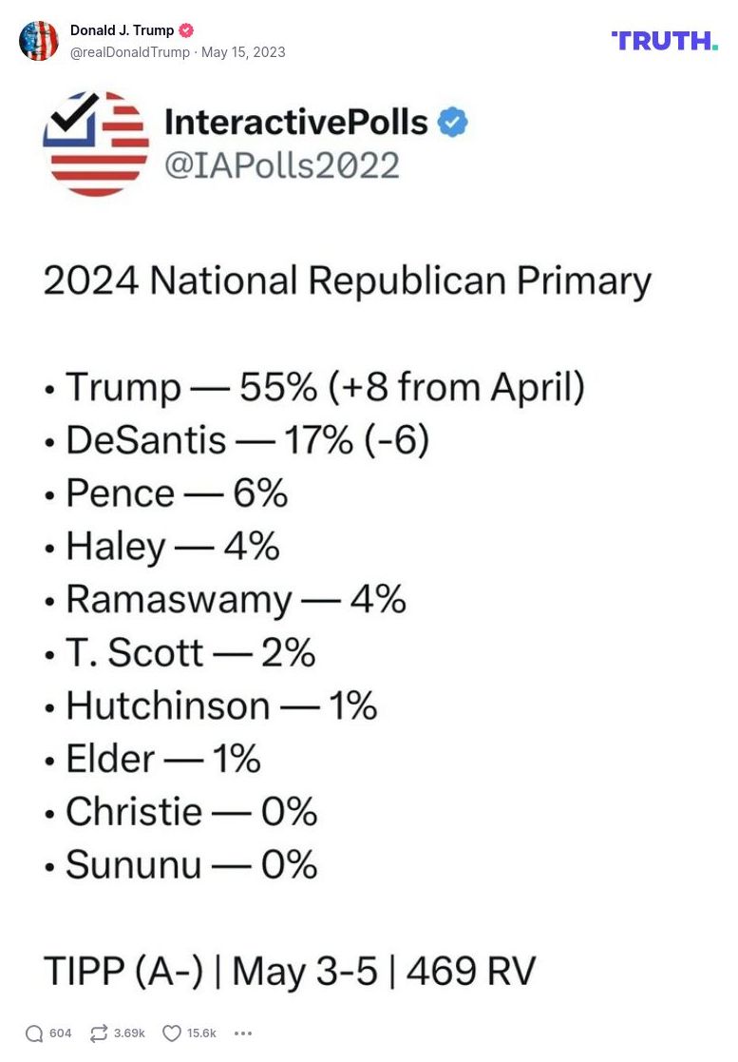Click the heart to unlike if already liked
738x1062 pixels.
point(172,1033)
